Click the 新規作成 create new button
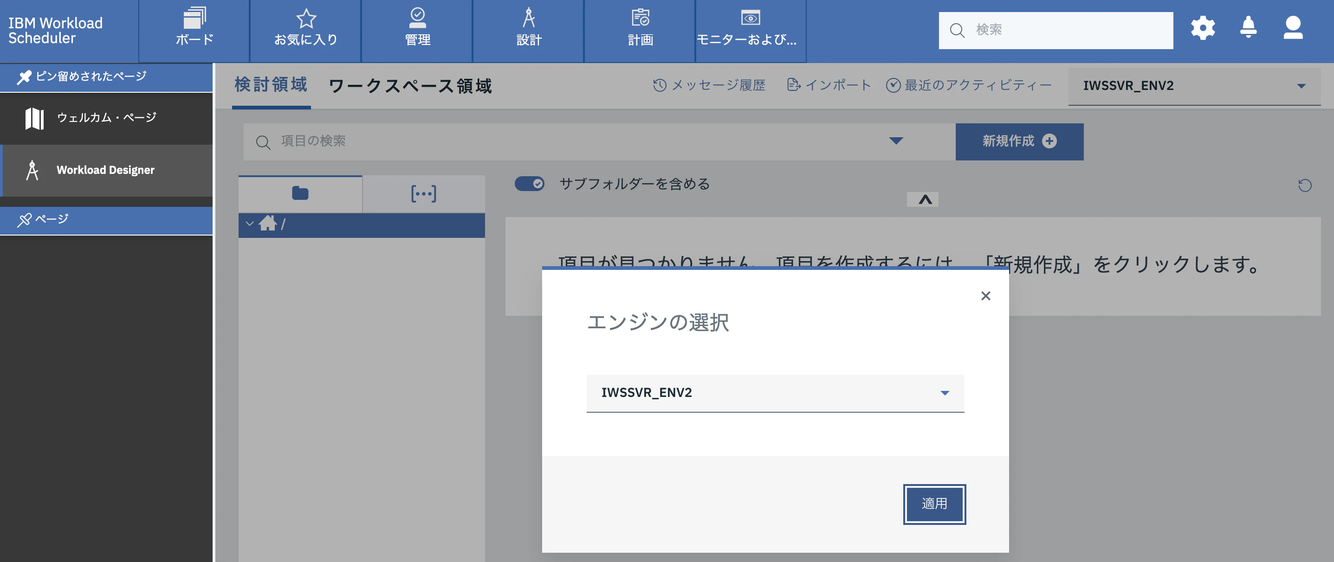Viewport: 1334px width, 562px height. point(1019,141)
